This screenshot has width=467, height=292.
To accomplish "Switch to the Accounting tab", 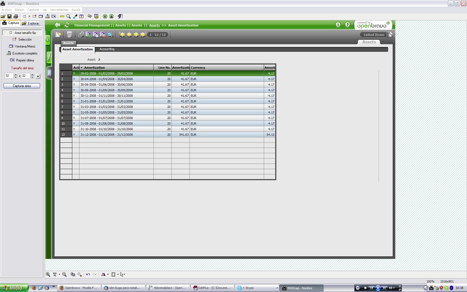I will tap(107, 49).
